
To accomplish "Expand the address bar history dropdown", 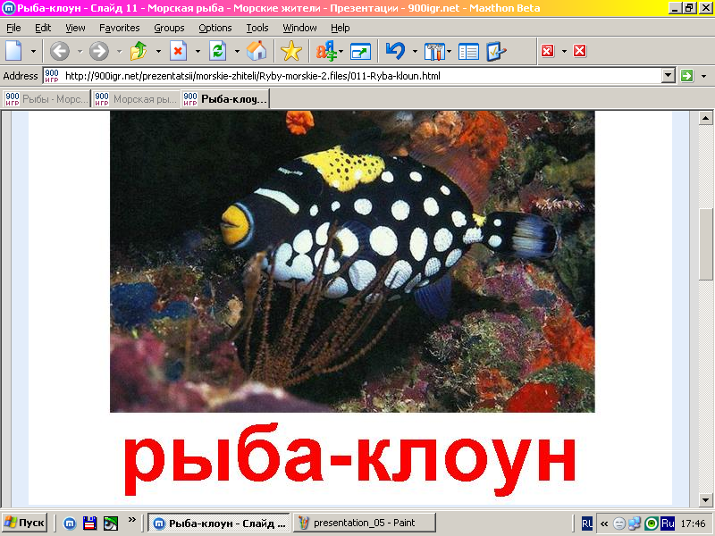I will [668, 76].
